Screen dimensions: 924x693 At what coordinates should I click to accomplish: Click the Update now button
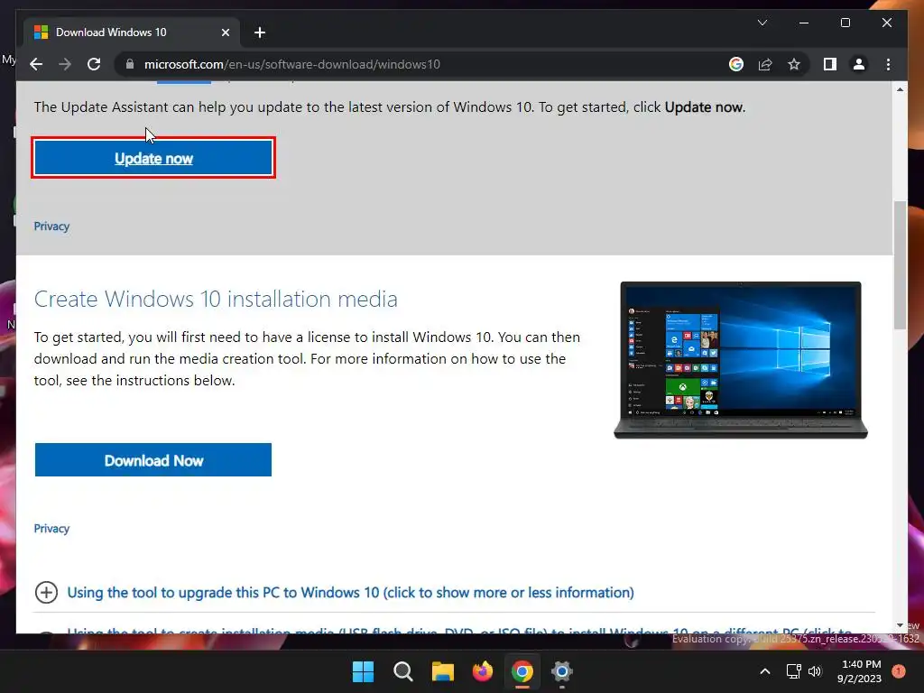tap(153, 158)
